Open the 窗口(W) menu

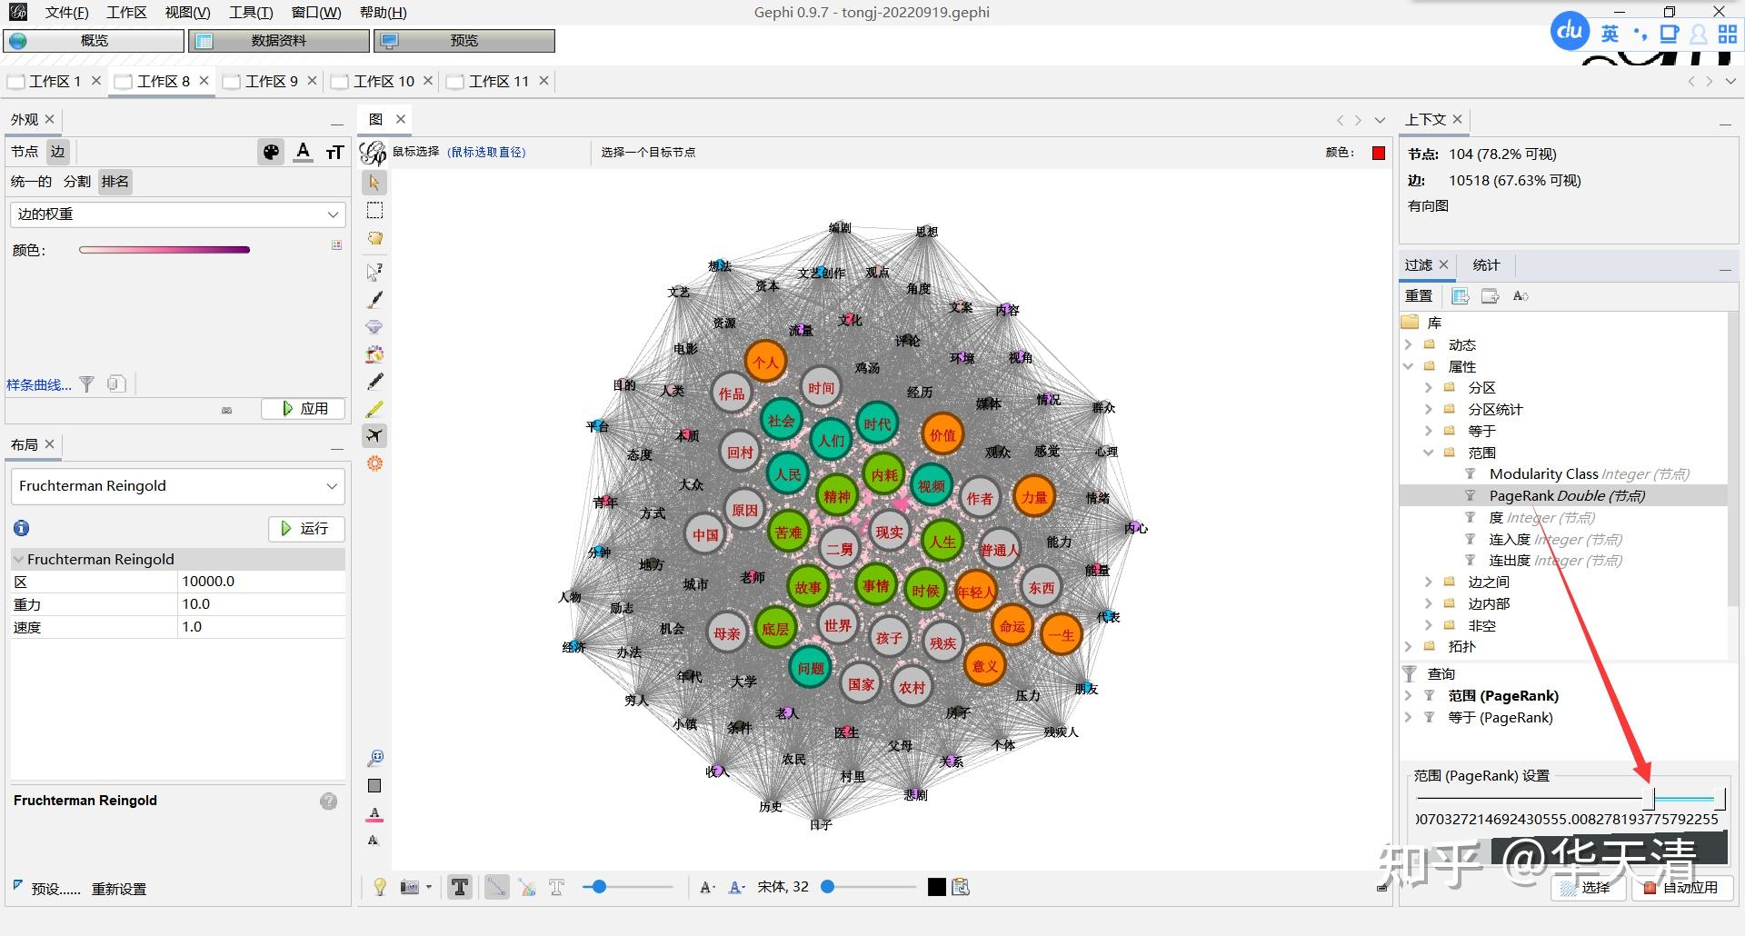pyautogui.click(x=316, y=13)
